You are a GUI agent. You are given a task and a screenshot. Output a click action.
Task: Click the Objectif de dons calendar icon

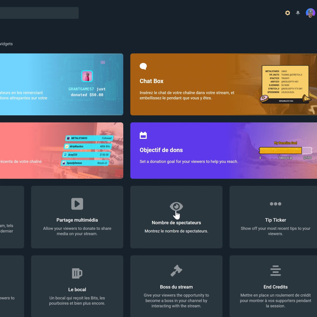[143, 135]
